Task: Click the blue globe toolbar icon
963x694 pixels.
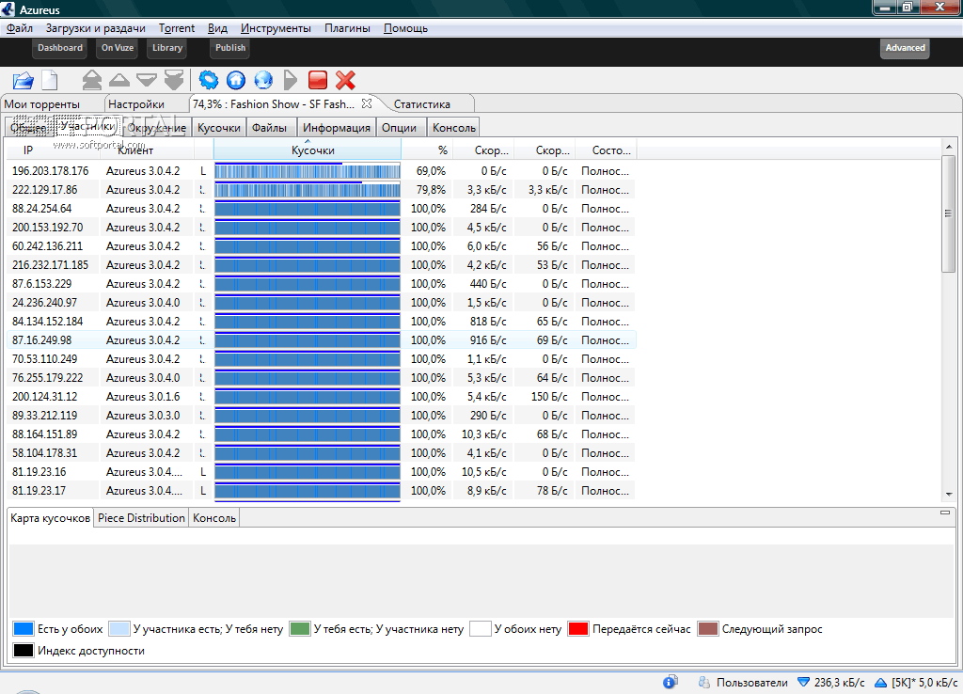Action: 263,80
